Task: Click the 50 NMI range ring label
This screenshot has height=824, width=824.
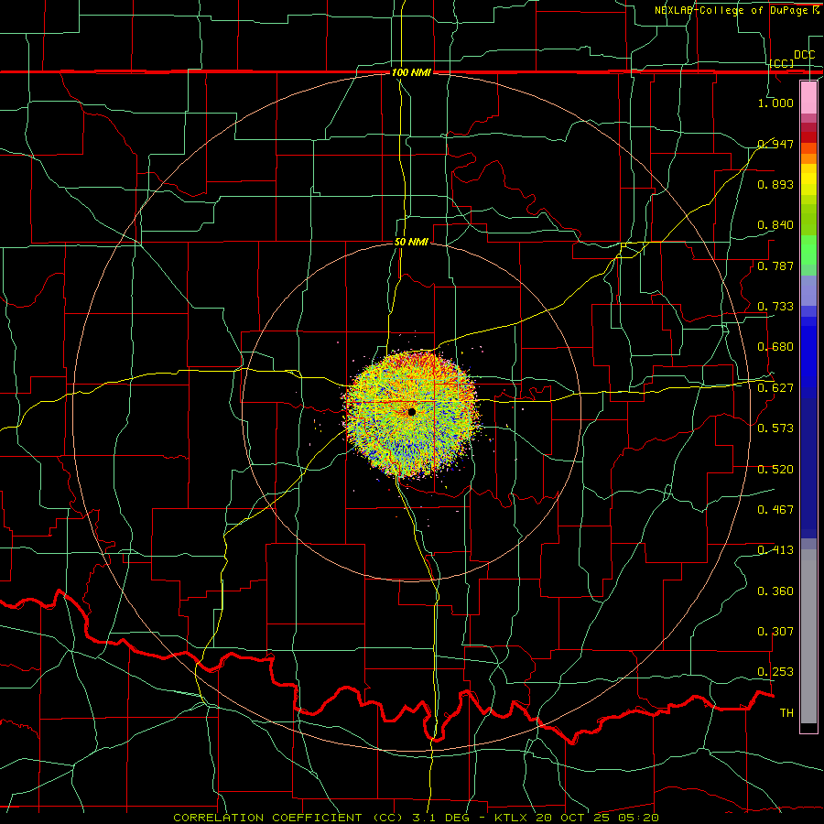Action: [411, 242]
